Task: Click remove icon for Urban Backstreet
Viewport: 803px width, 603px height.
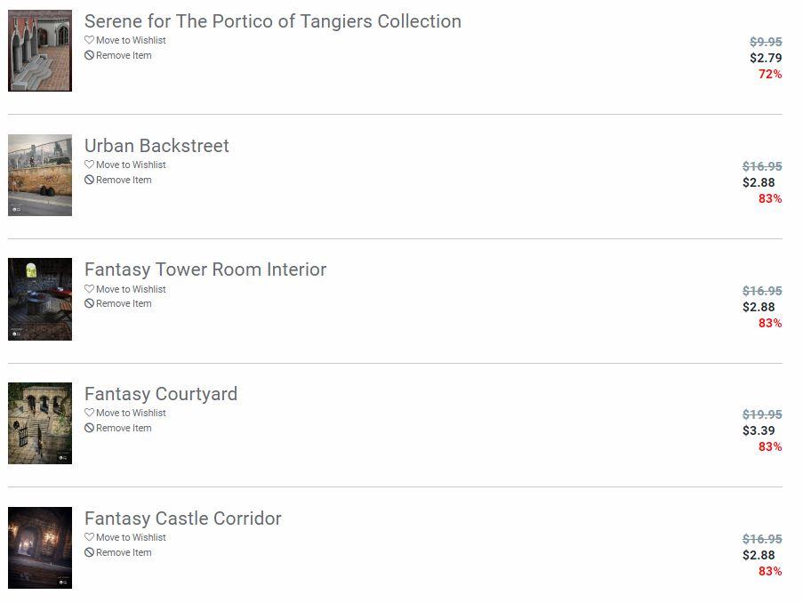Action: tap(89, 180)
